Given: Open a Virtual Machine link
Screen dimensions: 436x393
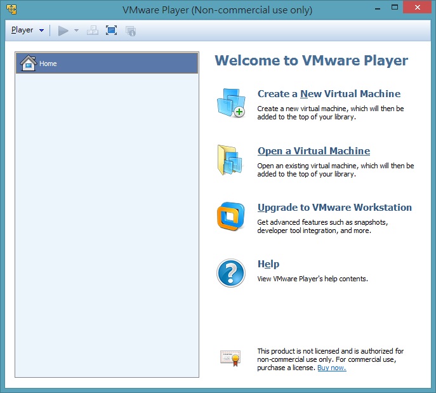Looking at the screenshot, I should point(314,150).
